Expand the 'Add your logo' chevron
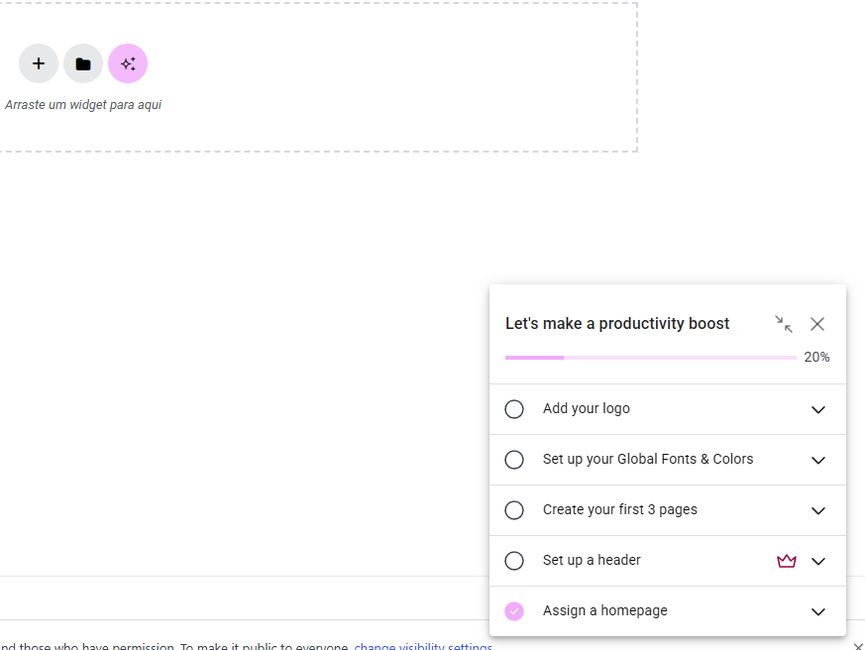 click(x=818, y=409)
